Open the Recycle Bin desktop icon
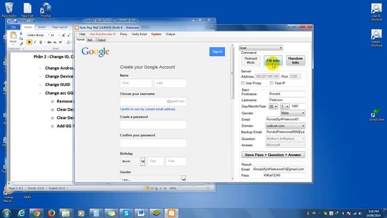This screenshot has height=218, width=387. click(9, 10)
